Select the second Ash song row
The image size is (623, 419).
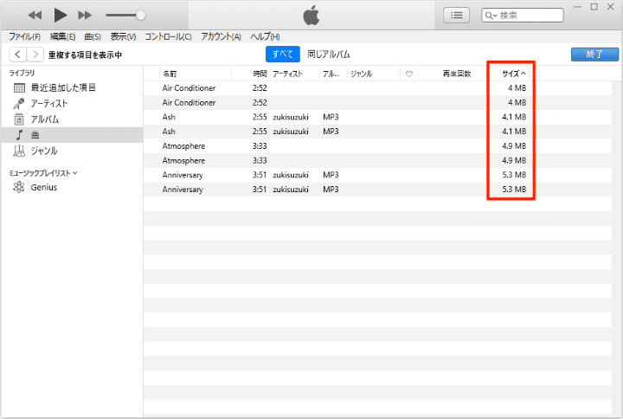(377, 132)
